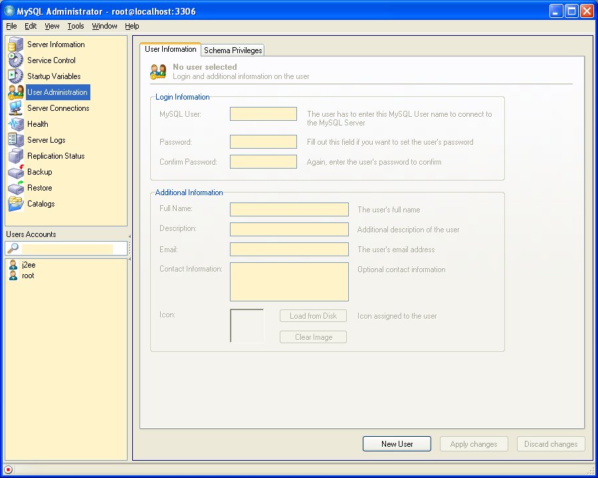Click the Backup drive icon
Screen dimensions: 598x478
(x=16, y=172)
